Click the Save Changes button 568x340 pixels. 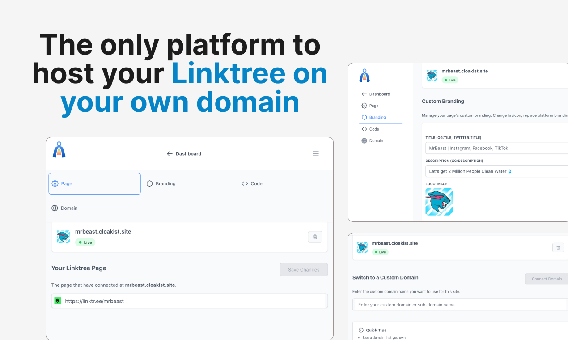click(x=304, y=269)
